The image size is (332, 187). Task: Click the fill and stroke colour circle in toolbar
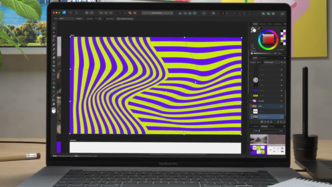[x=54, y=111]
